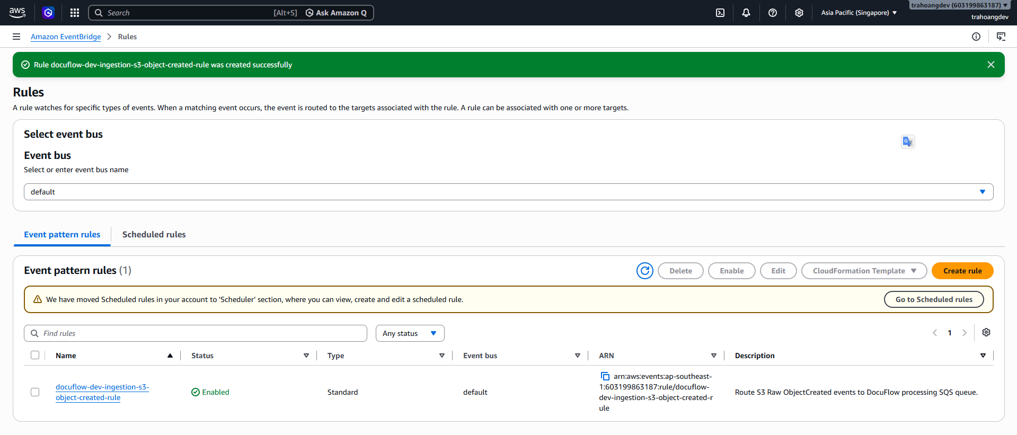Switch to Event pattern rules tab
1017x435 pixels.
coord(62,235)
